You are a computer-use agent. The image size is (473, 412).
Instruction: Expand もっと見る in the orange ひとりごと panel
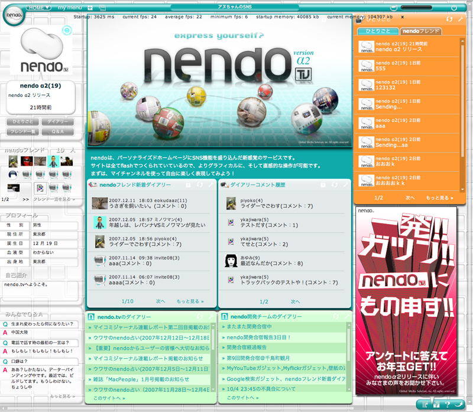[x=439, y=197]
